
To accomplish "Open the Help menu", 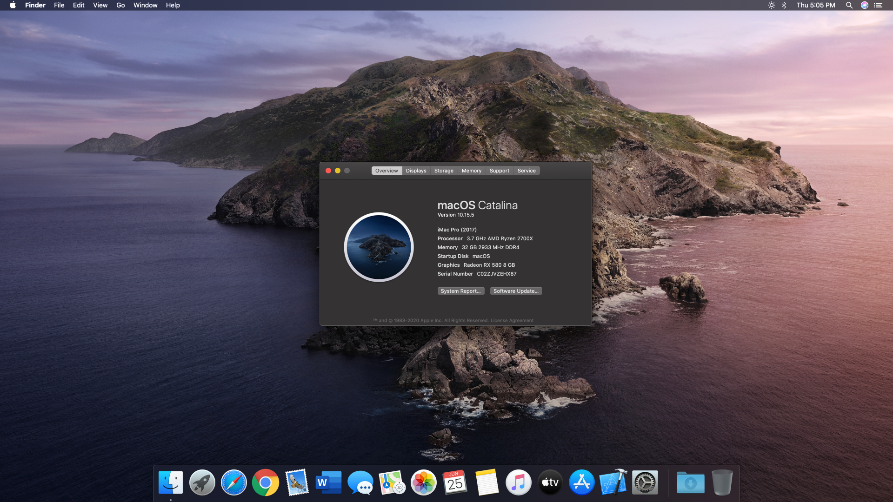I will tap(173, 5).
